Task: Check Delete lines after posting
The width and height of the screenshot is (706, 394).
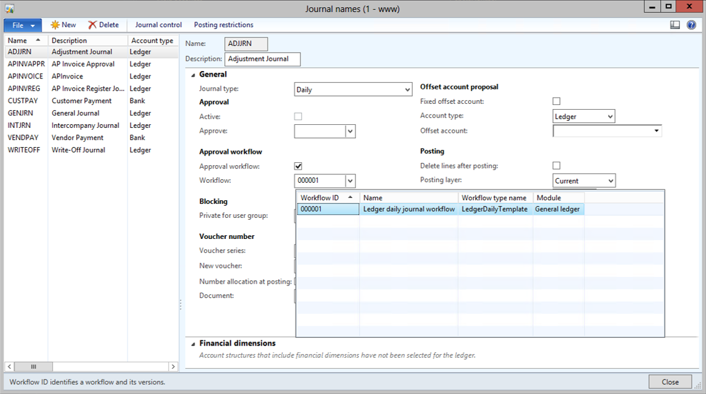Action: point(557,165)
